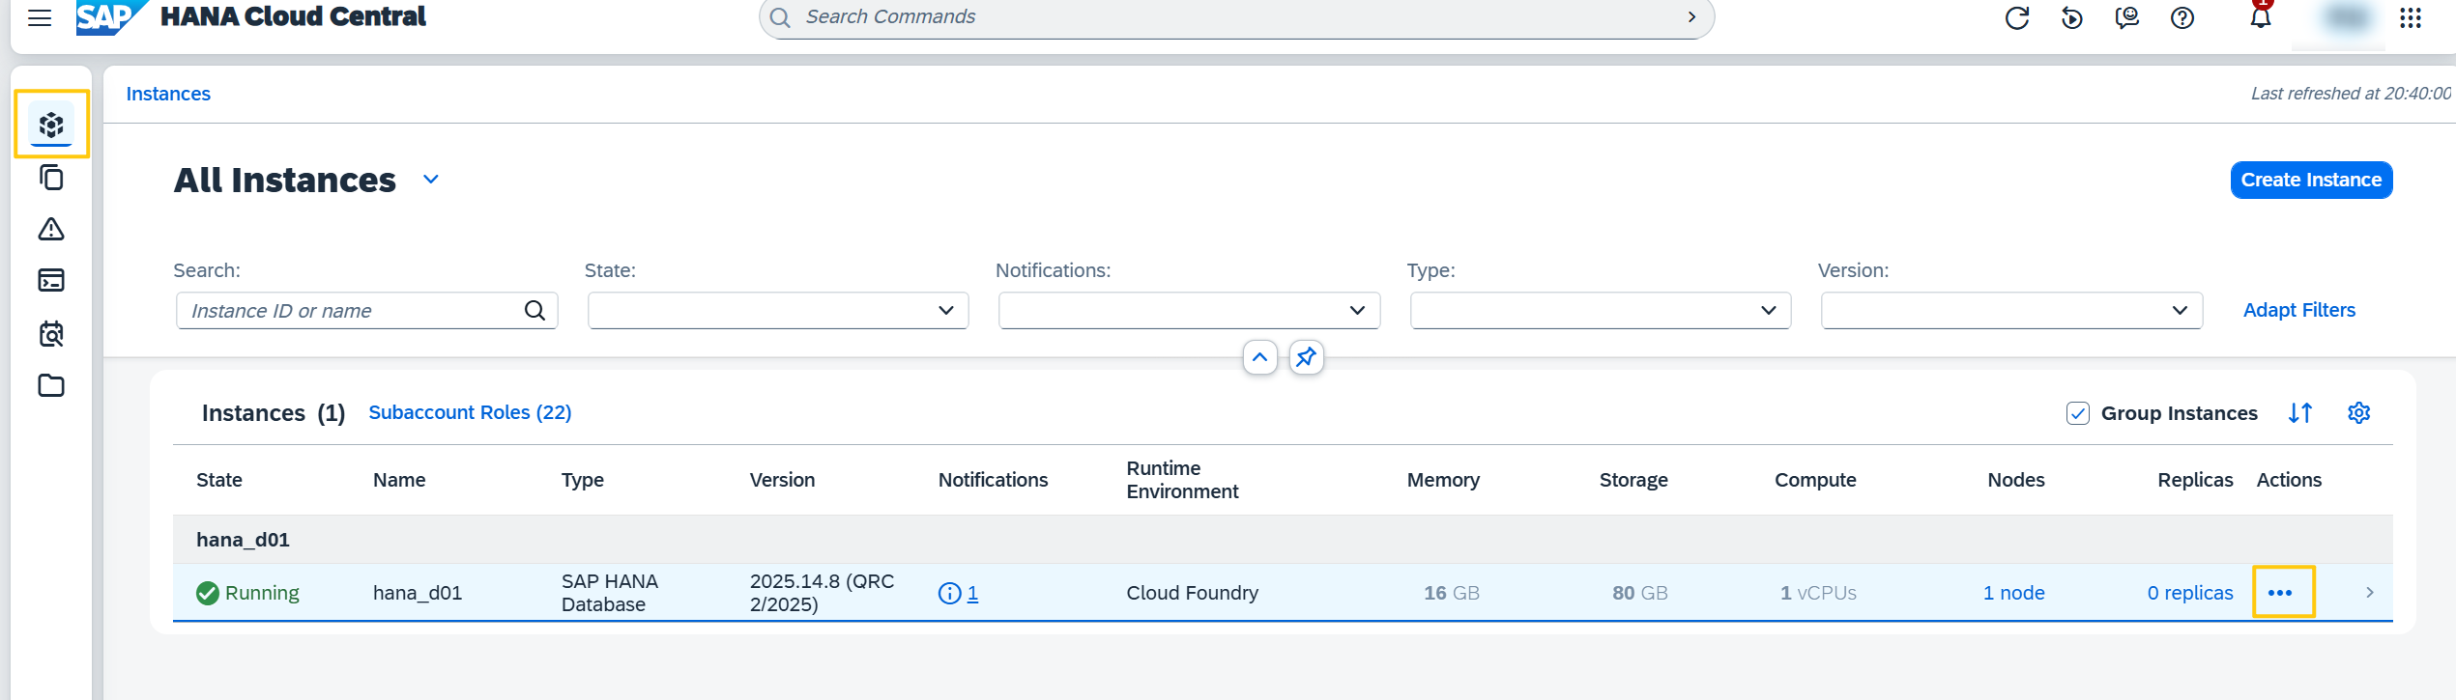Viewport: 2456px width, 700px height.
Task: Focus the Instance ID or name field
Action: [367, 311]
